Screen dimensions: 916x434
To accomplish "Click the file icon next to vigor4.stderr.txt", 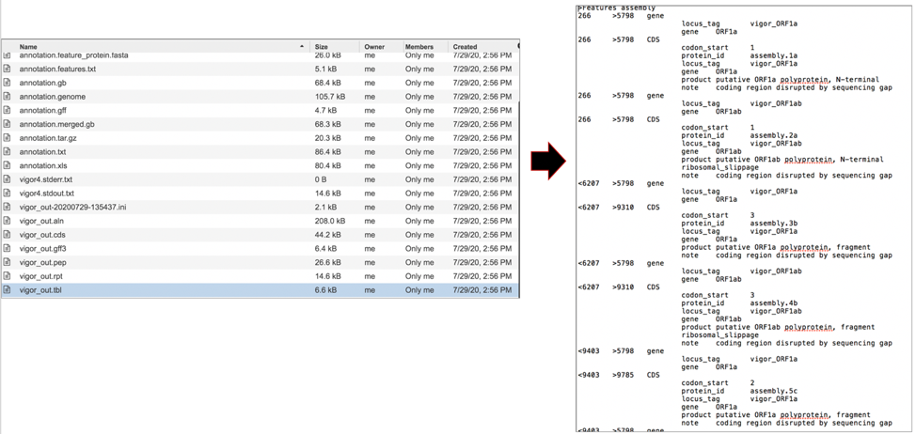I will (8, 179).
